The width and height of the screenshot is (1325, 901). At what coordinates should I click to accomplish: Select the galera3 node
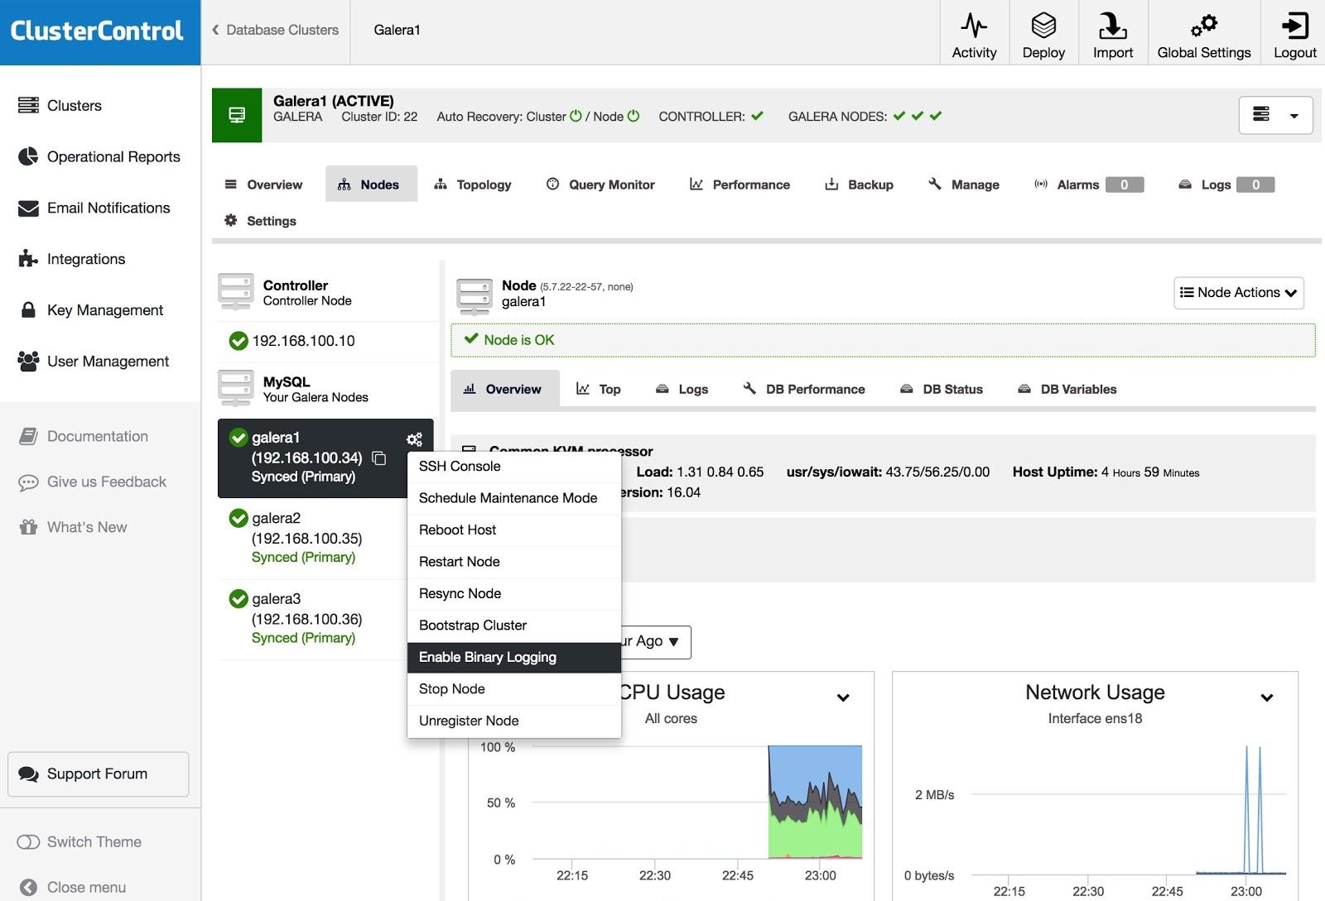[x=328, y=618]
